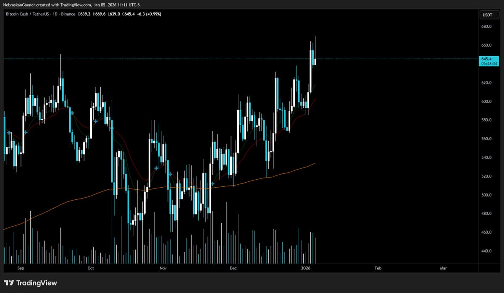The width and height of the screenshot is (504, 293).
Task: Click the Dec label on time axis
Action: click(x=234, y=268)
